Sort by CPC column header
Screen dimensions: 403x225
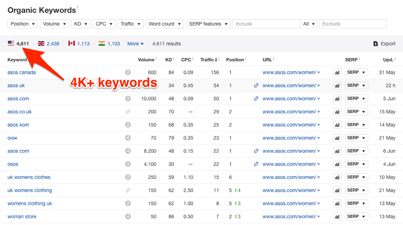[x=186, y=59]
